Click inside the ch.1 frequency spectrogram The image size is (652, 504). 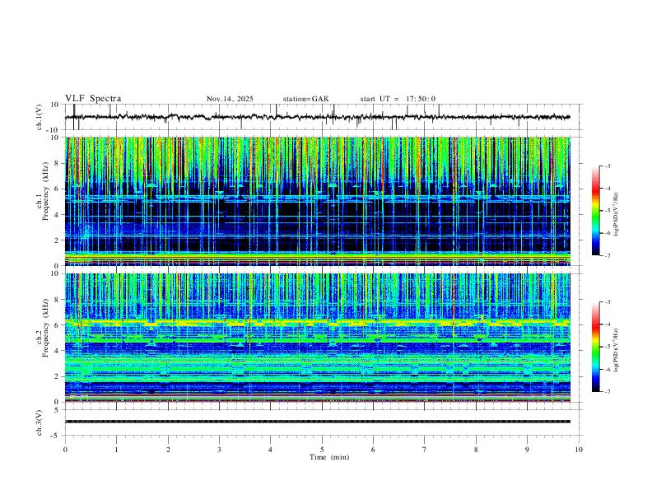[x=318, y=201]
